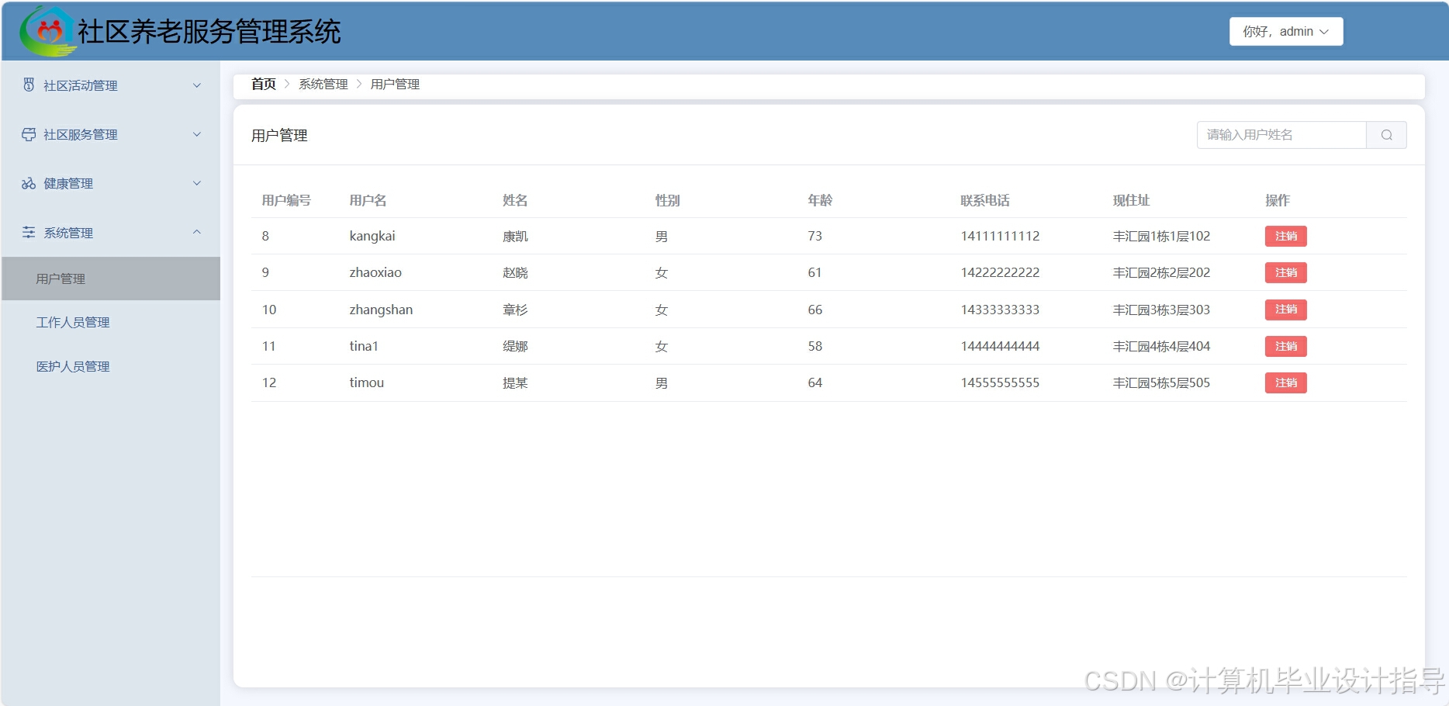
Task: Click the 用户名 column header
Action: tap(368, 200)
